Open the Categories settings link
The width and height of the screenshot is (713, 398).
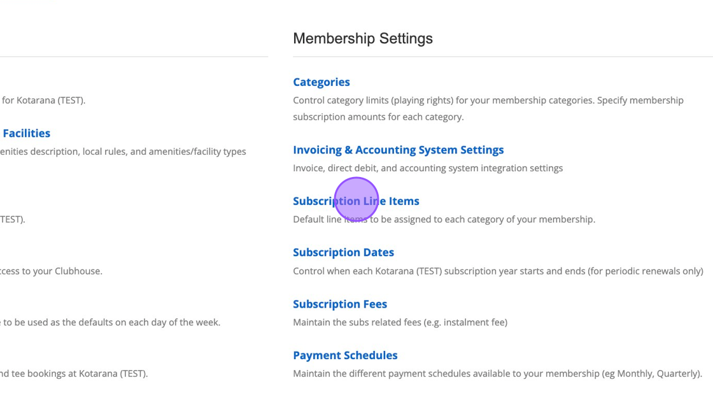tap(321, 82)
